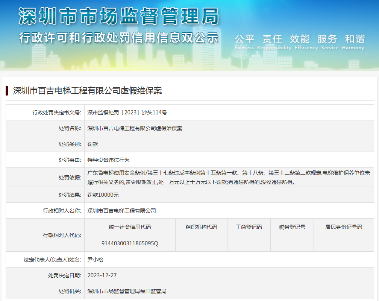Screen dimensions: 379x301
Task: Click the penalty result 罚款10000元
Action: (103, 195)
